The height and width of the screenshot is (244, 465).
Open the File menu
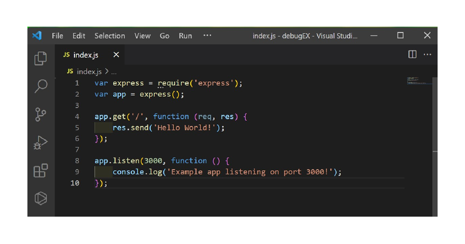[x=57, y=35]
